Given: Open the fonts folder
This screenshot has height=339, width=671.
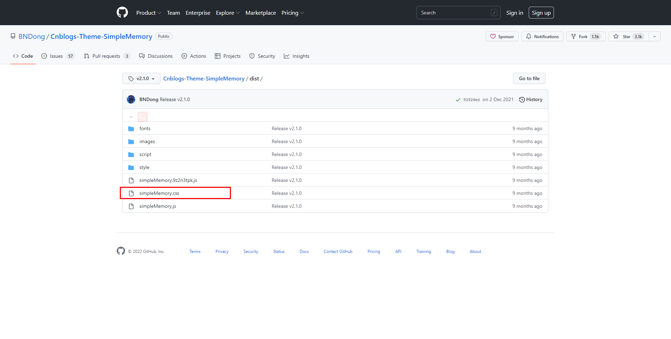Looking at the screenshot, I should 145,128.
